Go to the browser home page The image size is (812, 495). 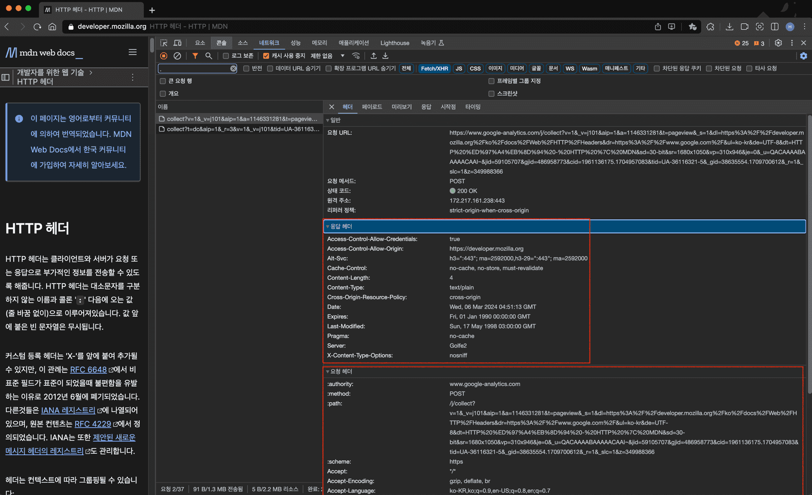(x=52, y=27)
